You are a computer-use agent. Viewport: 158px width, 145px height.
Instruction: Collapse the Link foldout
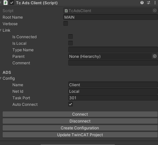1,30
